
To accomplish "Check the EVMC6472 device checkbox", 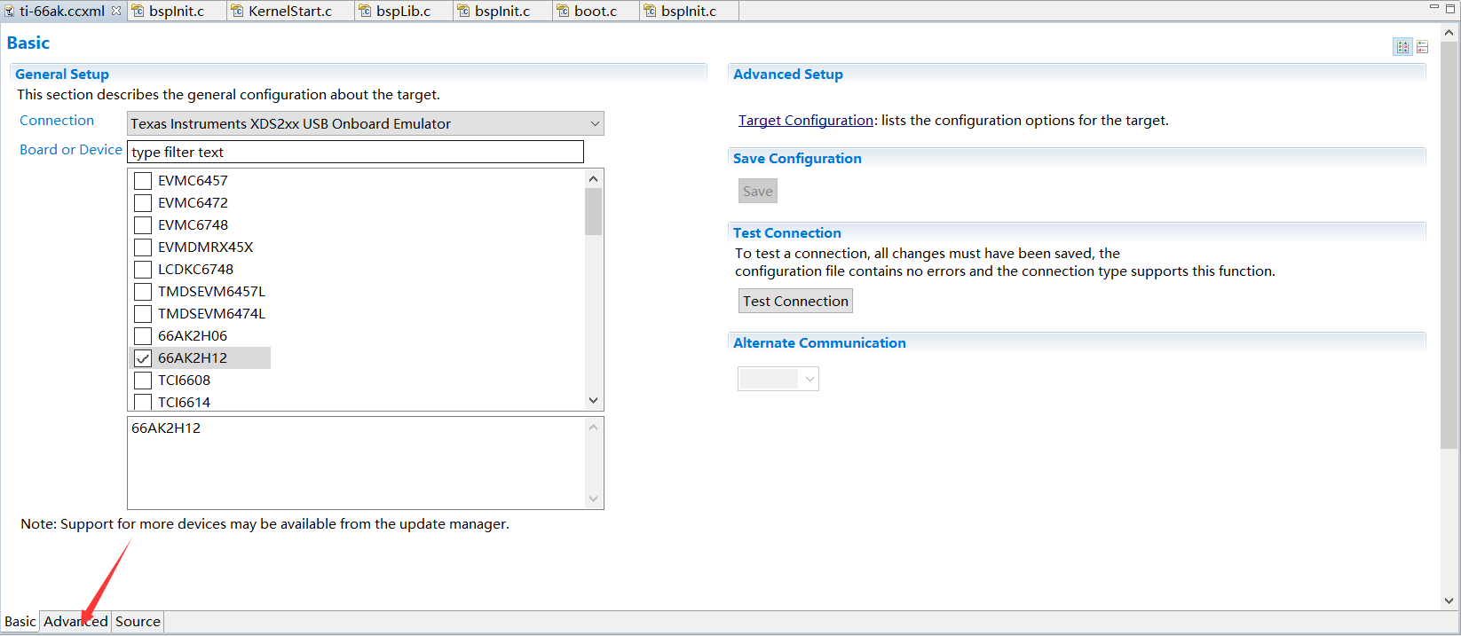I will 143,202.
